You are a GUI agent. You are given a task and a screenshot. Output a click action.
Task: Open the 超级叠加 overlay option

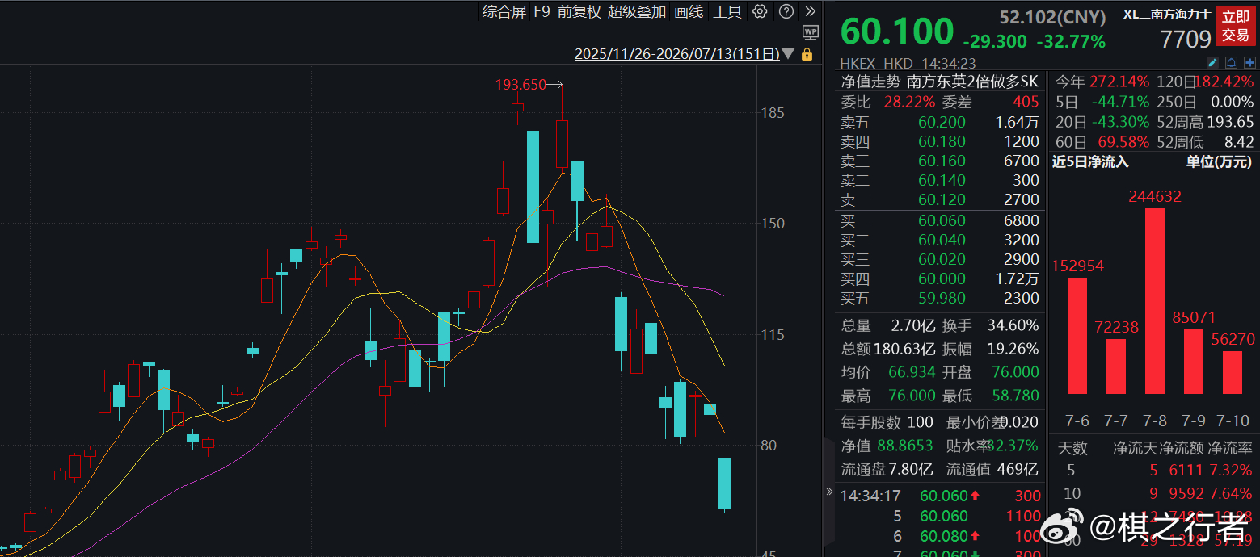[637, 11]
